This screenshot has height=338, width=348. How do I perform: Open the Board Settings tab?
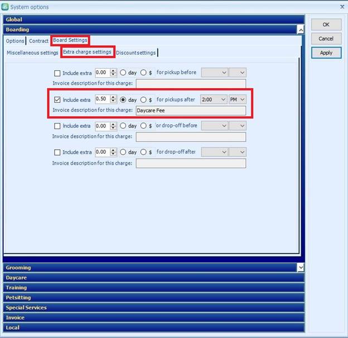point(70,40)
